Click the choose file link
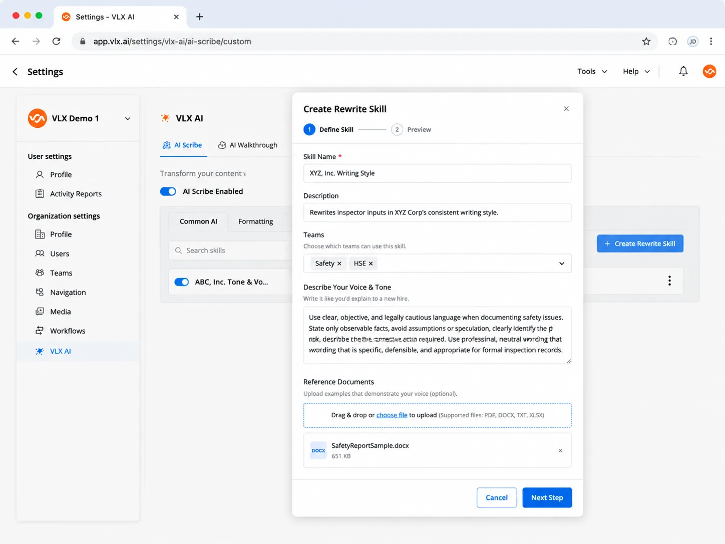The height and width of the screenshot is (544, 725). (x=392, y=415)
